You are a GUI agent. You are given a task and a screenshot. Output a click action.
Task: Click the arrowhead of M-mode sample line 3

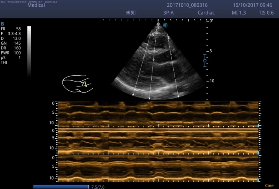134,94
